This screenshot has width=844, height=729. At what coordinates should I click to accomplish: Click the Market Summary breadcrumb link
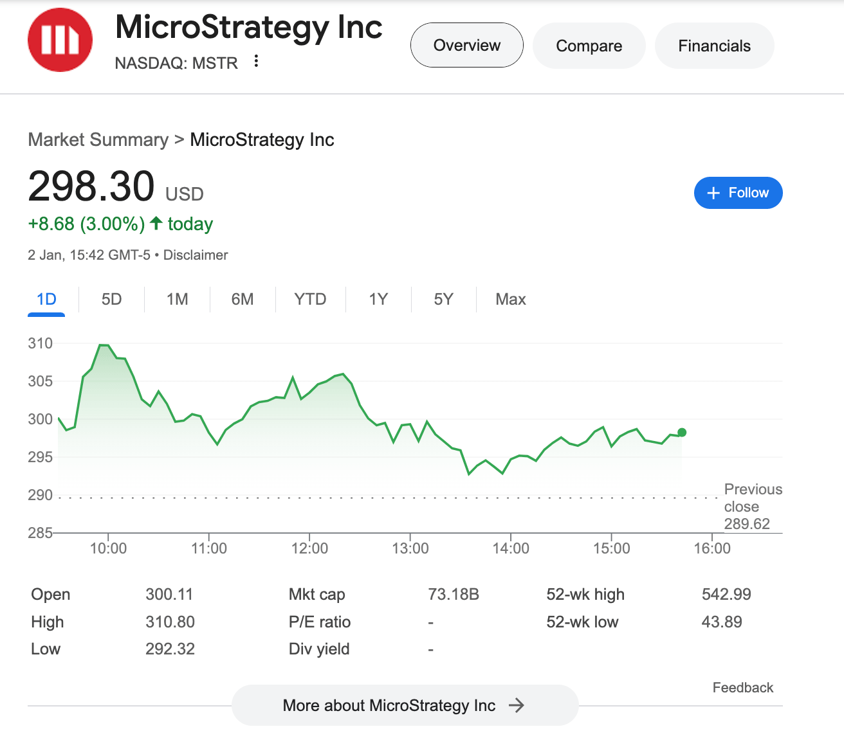tap(98, 140)
